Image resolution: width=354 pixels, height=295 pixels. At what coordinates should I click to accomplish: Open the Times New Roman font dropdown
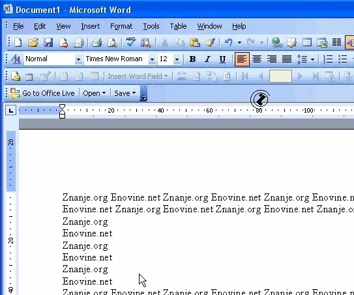click(x=152, y=59)
